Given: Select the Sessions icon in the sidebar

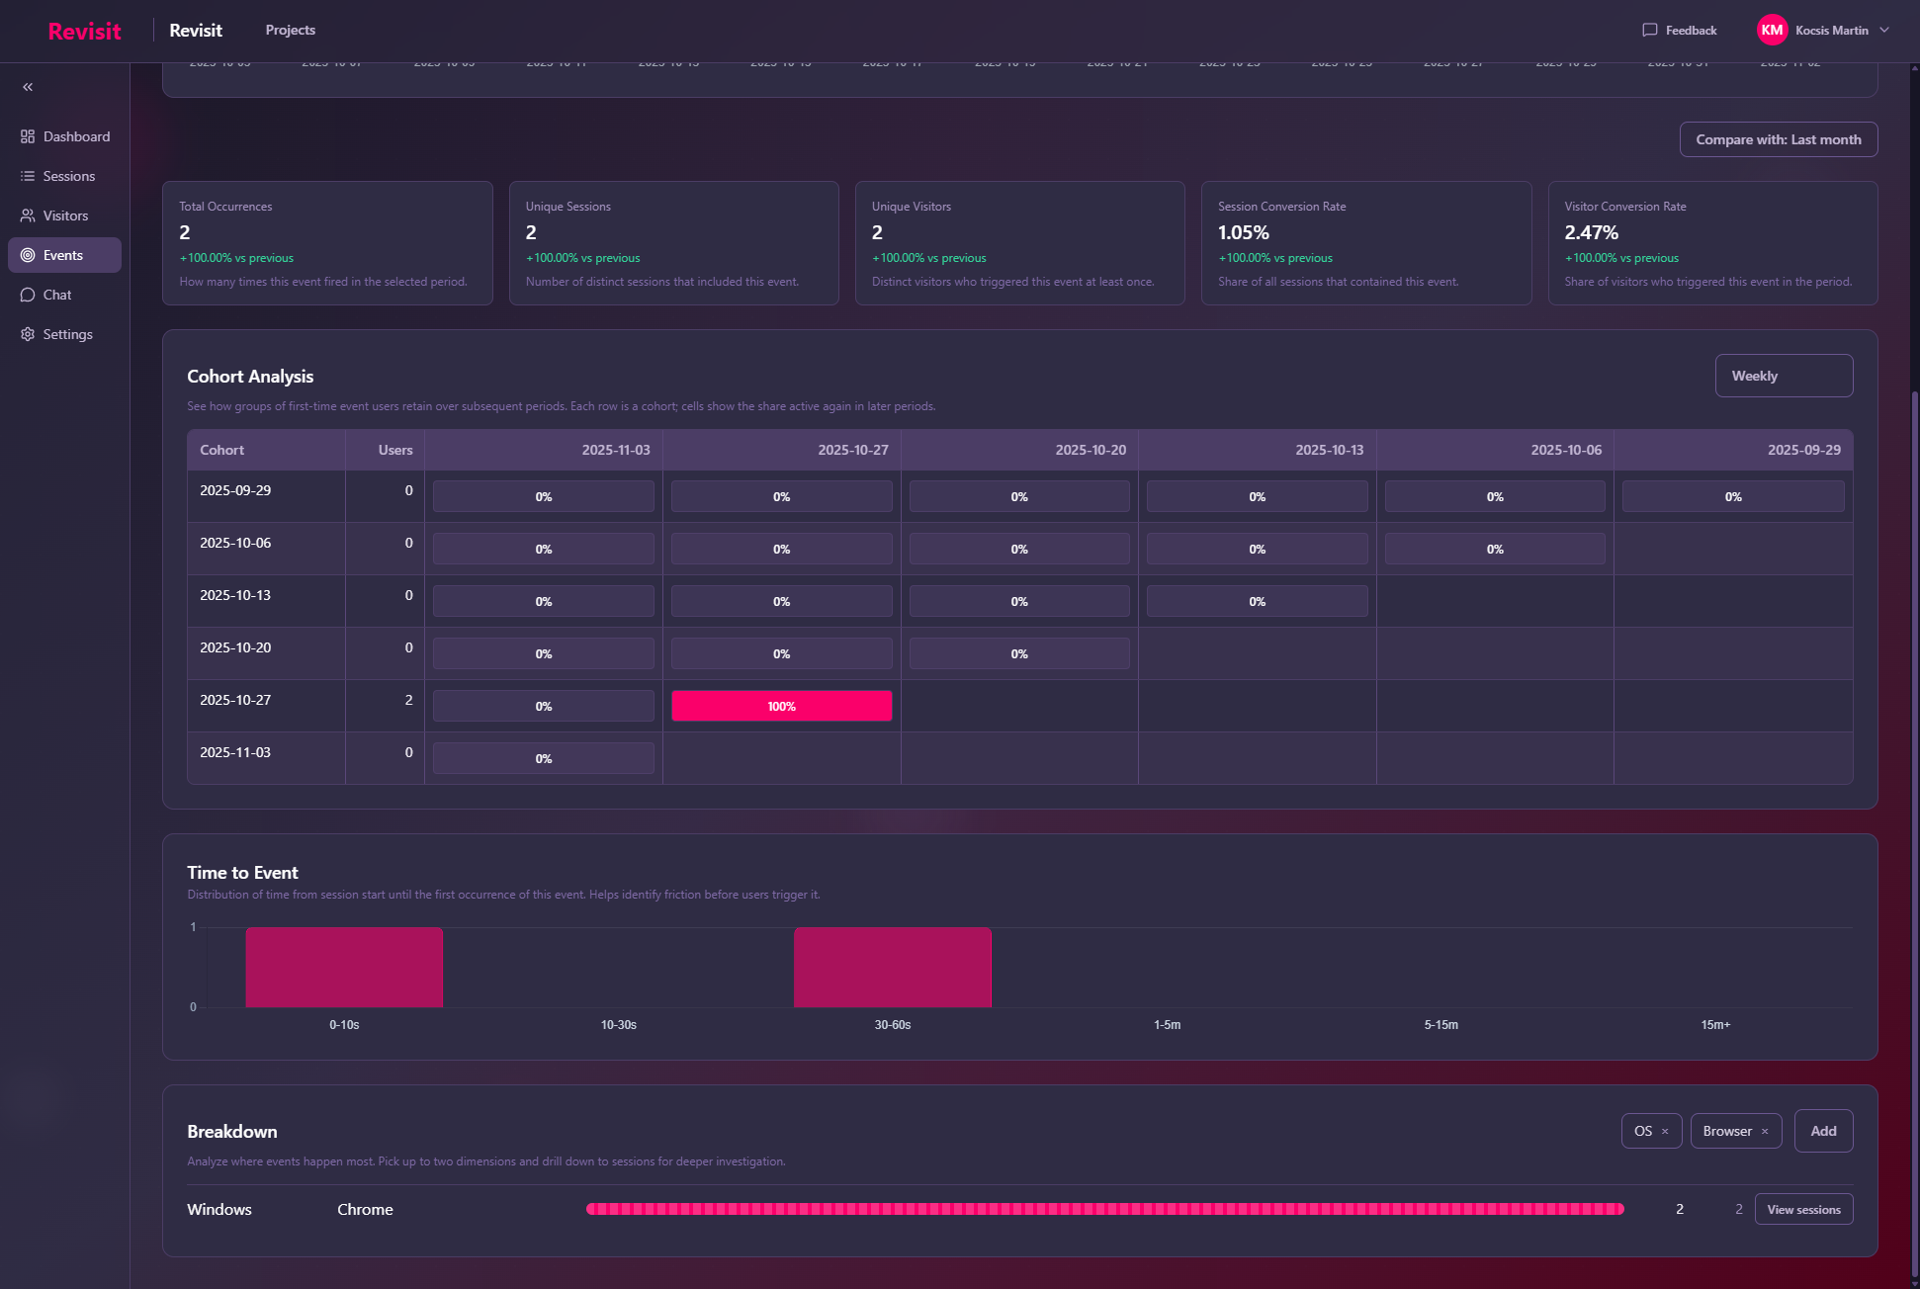Looking at the screenshot, I should [28, 176].
